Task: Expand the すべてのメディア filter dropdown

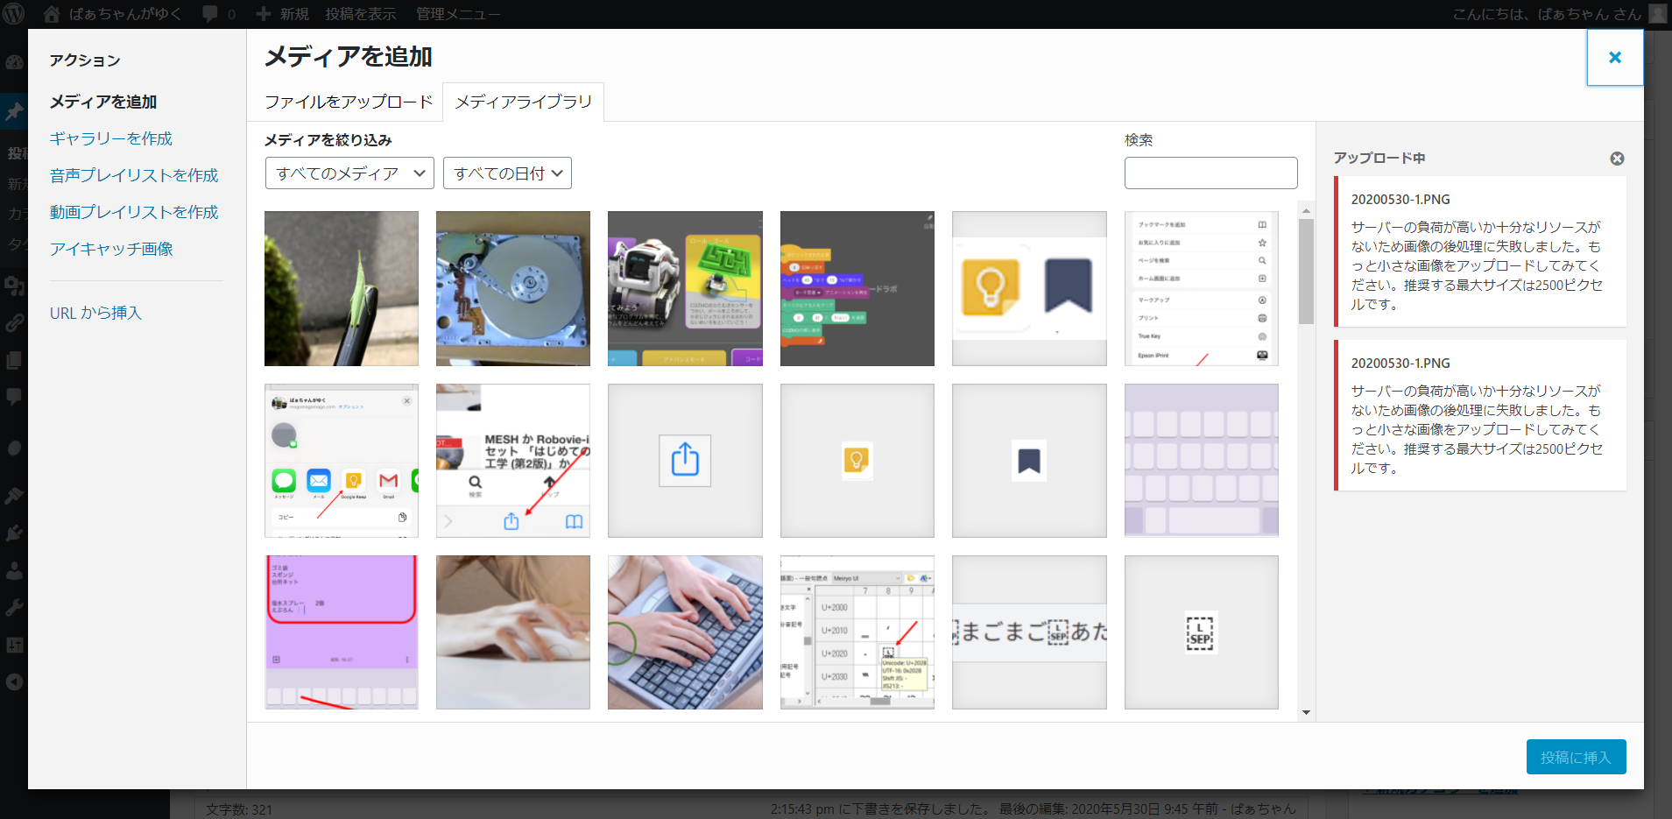Action: click(x=349, y=173)
